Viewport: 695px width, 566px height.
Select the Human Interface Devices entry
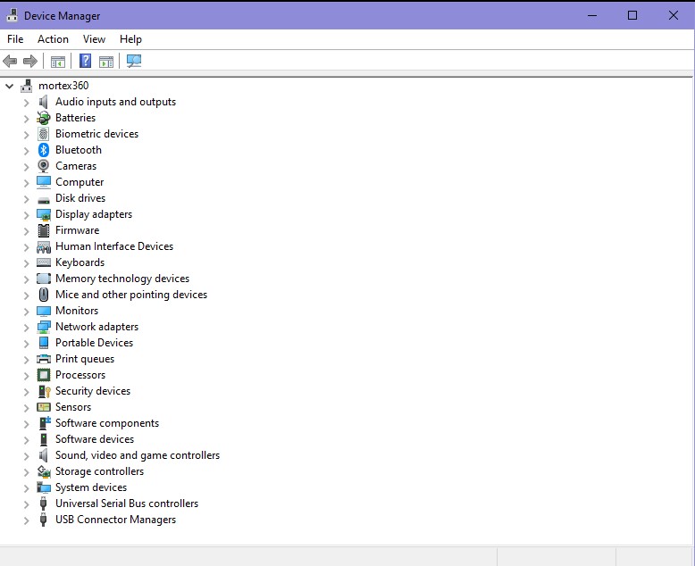(x=113, y=246)
